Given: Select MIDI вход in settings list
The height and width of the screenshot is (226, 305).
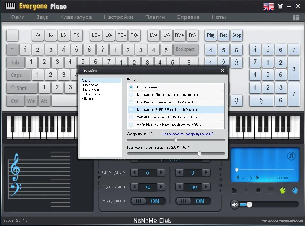Looking at the screenshot, I should (101, 99).
